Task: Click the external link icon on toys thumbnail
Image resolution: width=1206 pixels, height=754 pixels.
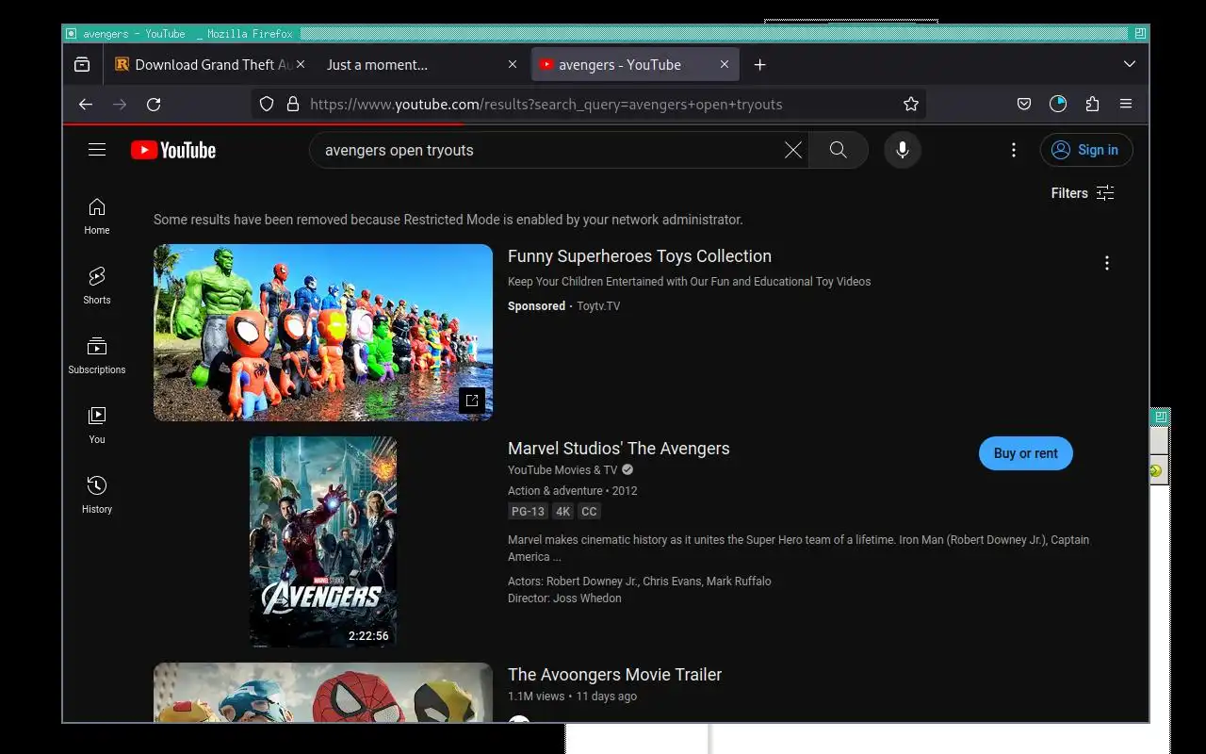Action: point(472,401)
